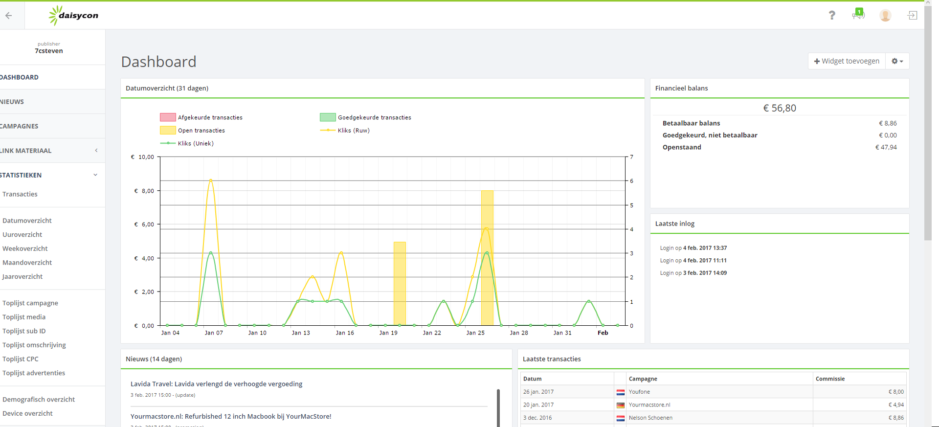
Task: Click the total balance € 56,80
Action: [x=780, y=108]
